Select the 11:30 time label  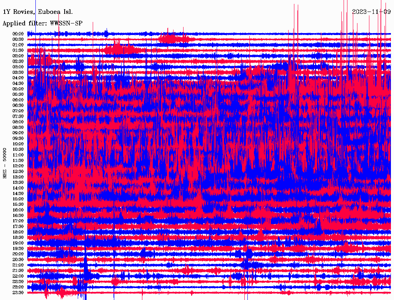coord(18,160)
